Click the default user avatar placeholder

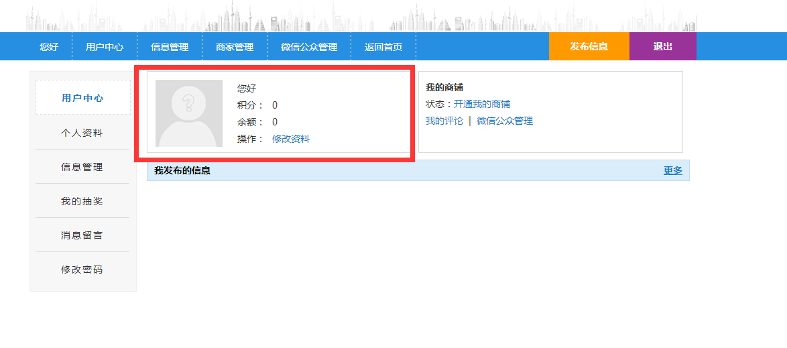pos(188,113)
